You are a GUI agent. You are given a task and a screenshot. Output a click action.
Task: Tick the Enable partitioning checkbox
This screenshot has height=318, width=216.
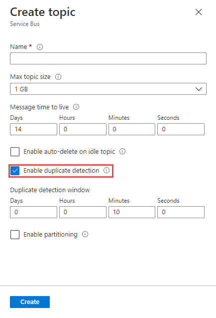pos(15,235)
